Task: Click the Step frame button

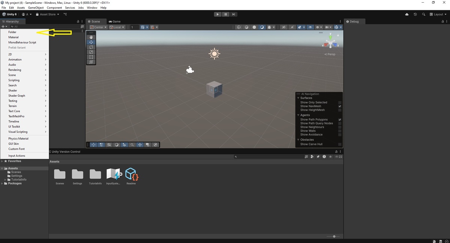Action: coord(233,14)
